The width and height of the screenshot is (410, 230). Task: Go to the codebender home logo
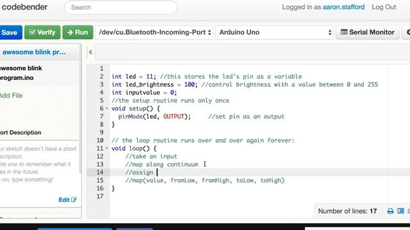(24, 7)
